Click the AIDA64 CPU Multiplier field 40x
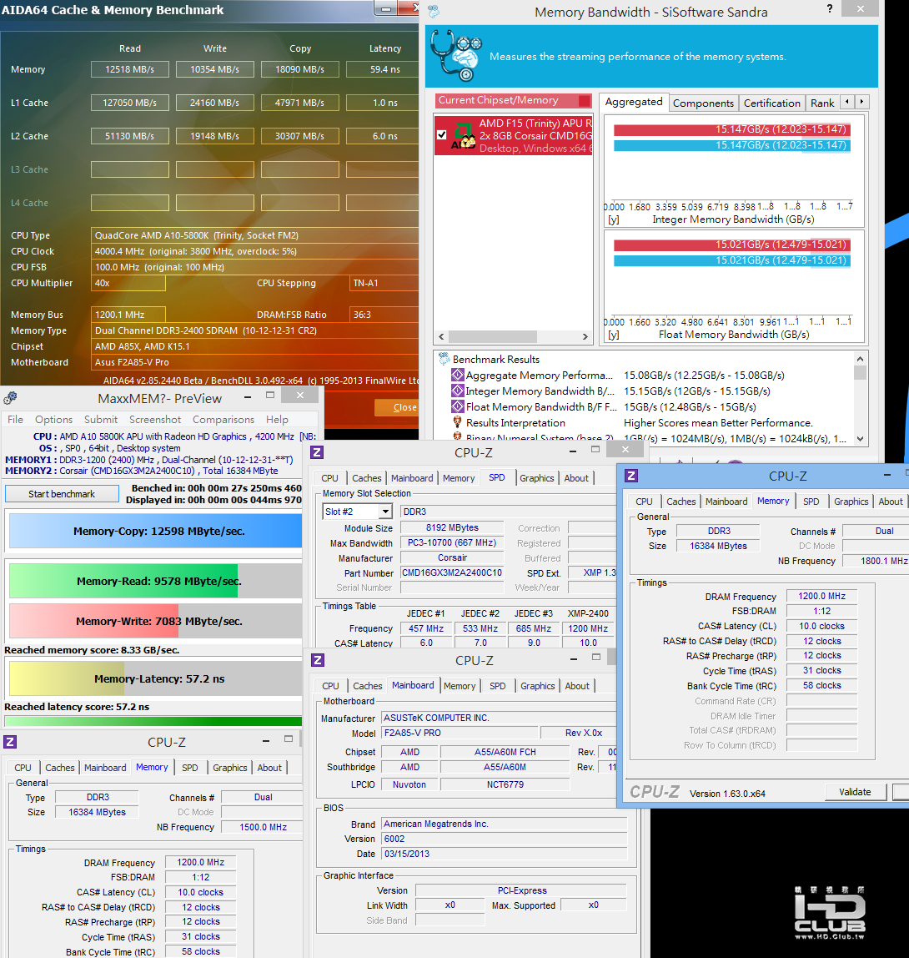The height and width of the screenshot is (958, 909). click(128, 283)
